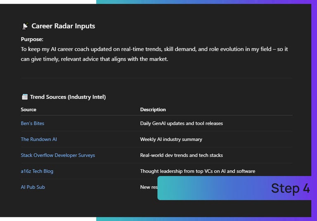The height and width of the screenshot is (221, 317).
Task: Open the Stack Overflow Developer Surveys link
Action: click(58, 155)
